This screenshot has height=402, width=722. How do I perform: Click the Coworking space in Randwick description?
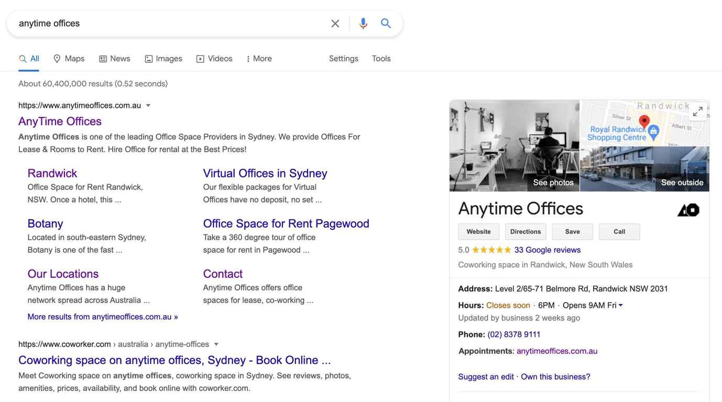tap(545, 265)
